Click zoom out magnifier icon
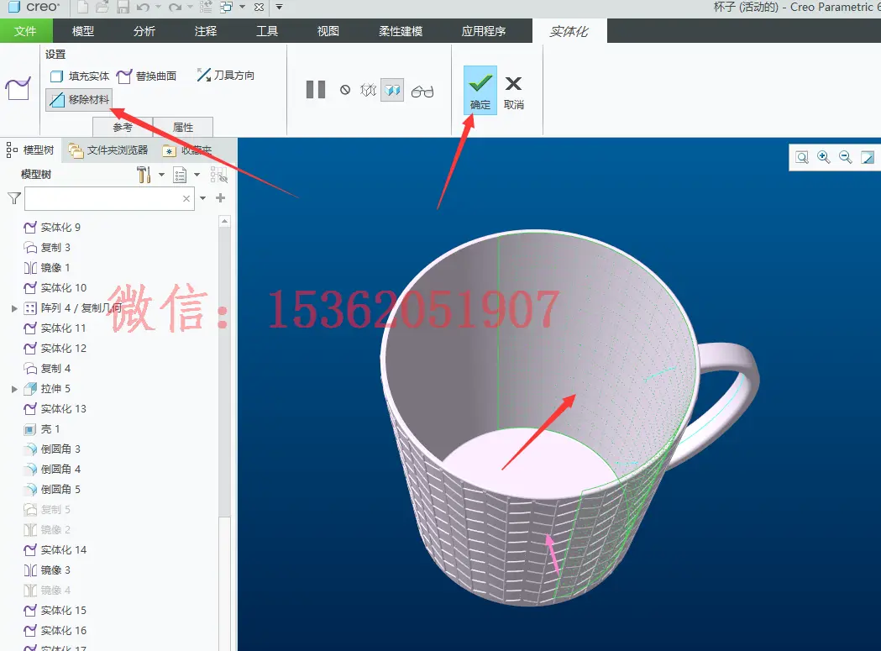The width and height of the screenshot is (881, 651). point(845,157)
